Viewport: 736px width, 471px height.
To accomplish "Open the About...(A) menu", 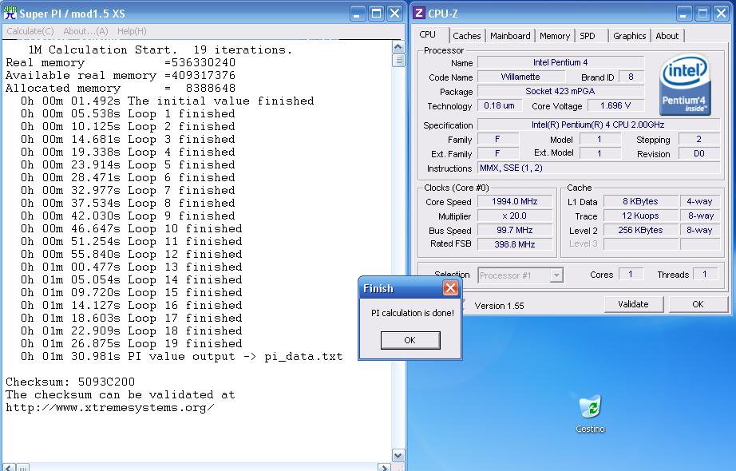I will click(x=85, y=31).
